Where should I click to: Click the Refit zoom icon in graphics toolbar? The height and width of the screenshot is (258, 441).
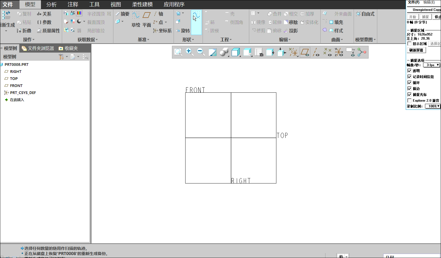tap(178, 52)
